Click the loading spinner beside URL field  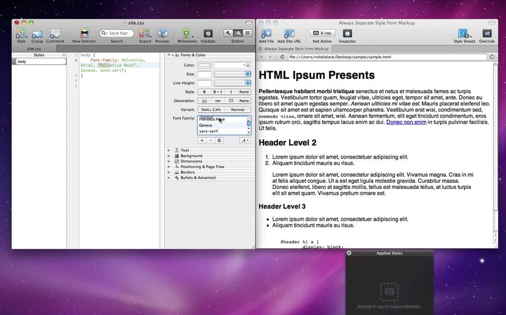[492, 57]
